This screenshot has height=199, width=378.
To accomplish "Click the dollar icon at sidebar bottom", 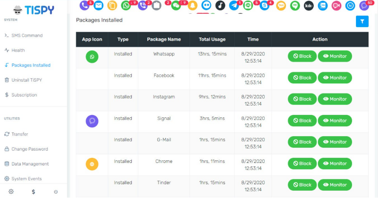I will click(34, 192).
